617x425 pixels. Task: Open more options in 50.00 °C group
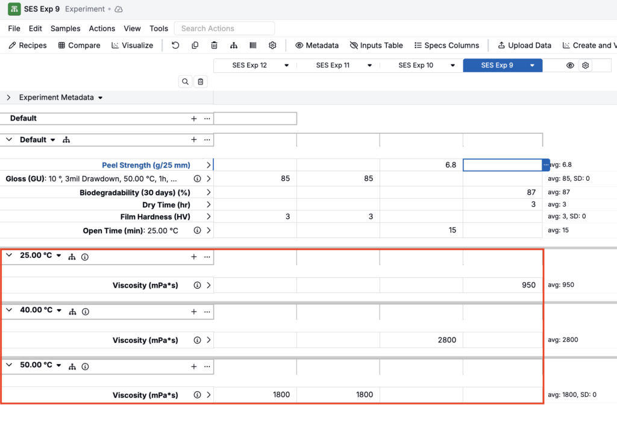coord(207,367)
